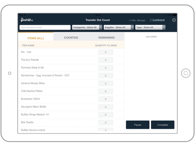
Task: Select Sauvignon Blanc Bottle item name
Action: pyautogui.click(x=33, y=107)
